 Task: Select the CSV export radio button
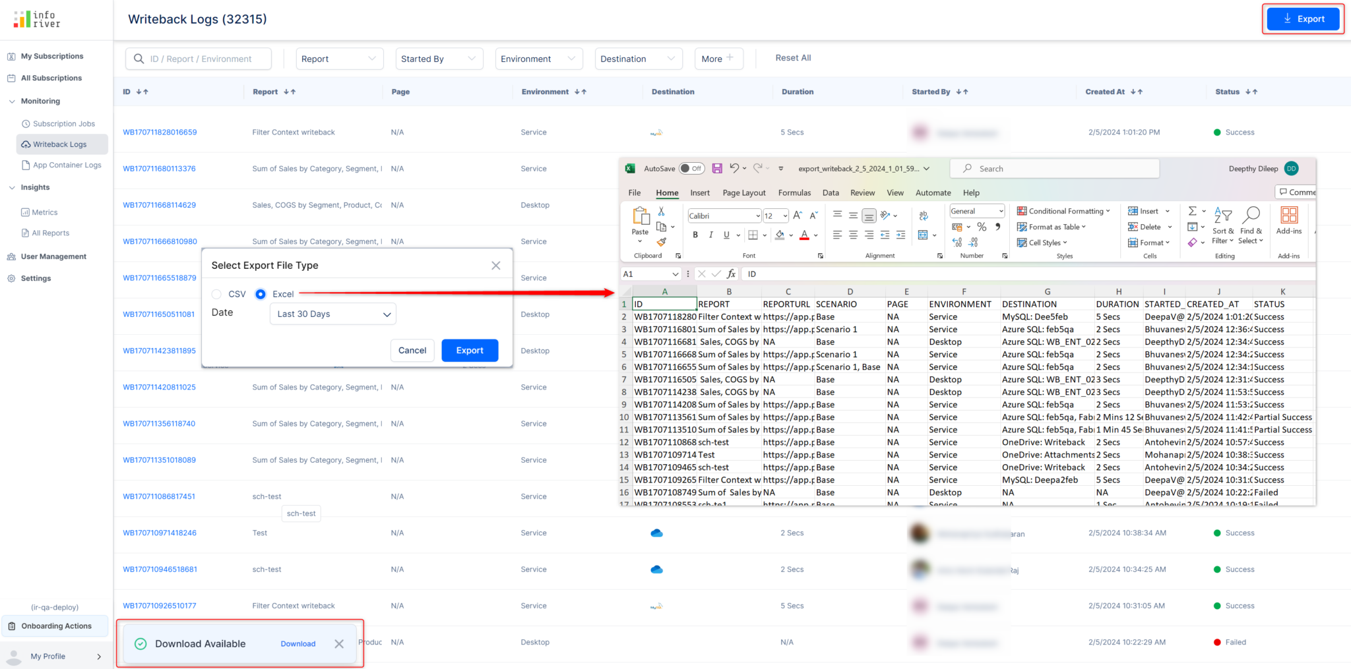coord(216,294)
